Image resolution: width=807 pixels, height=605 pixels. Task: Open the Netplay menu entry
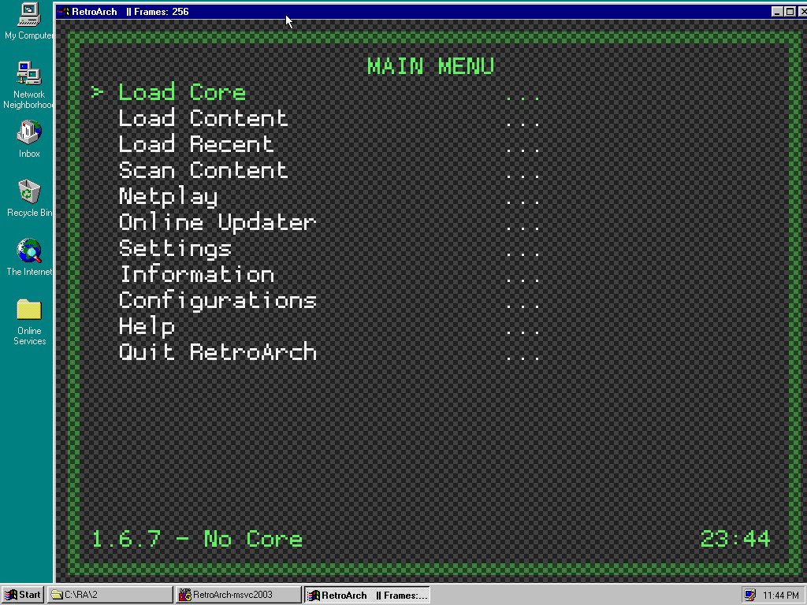coord(168,197)
